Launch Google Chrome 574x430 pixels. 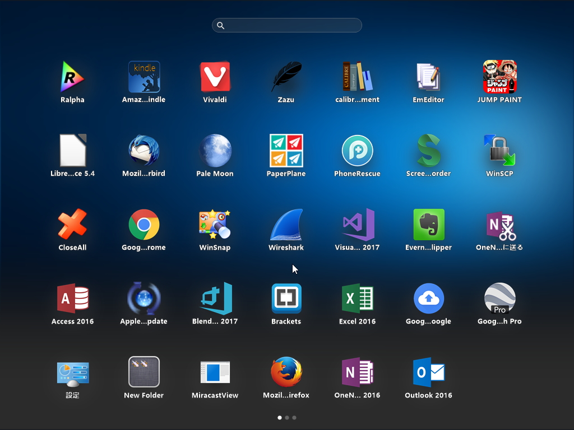pos(144,224)
